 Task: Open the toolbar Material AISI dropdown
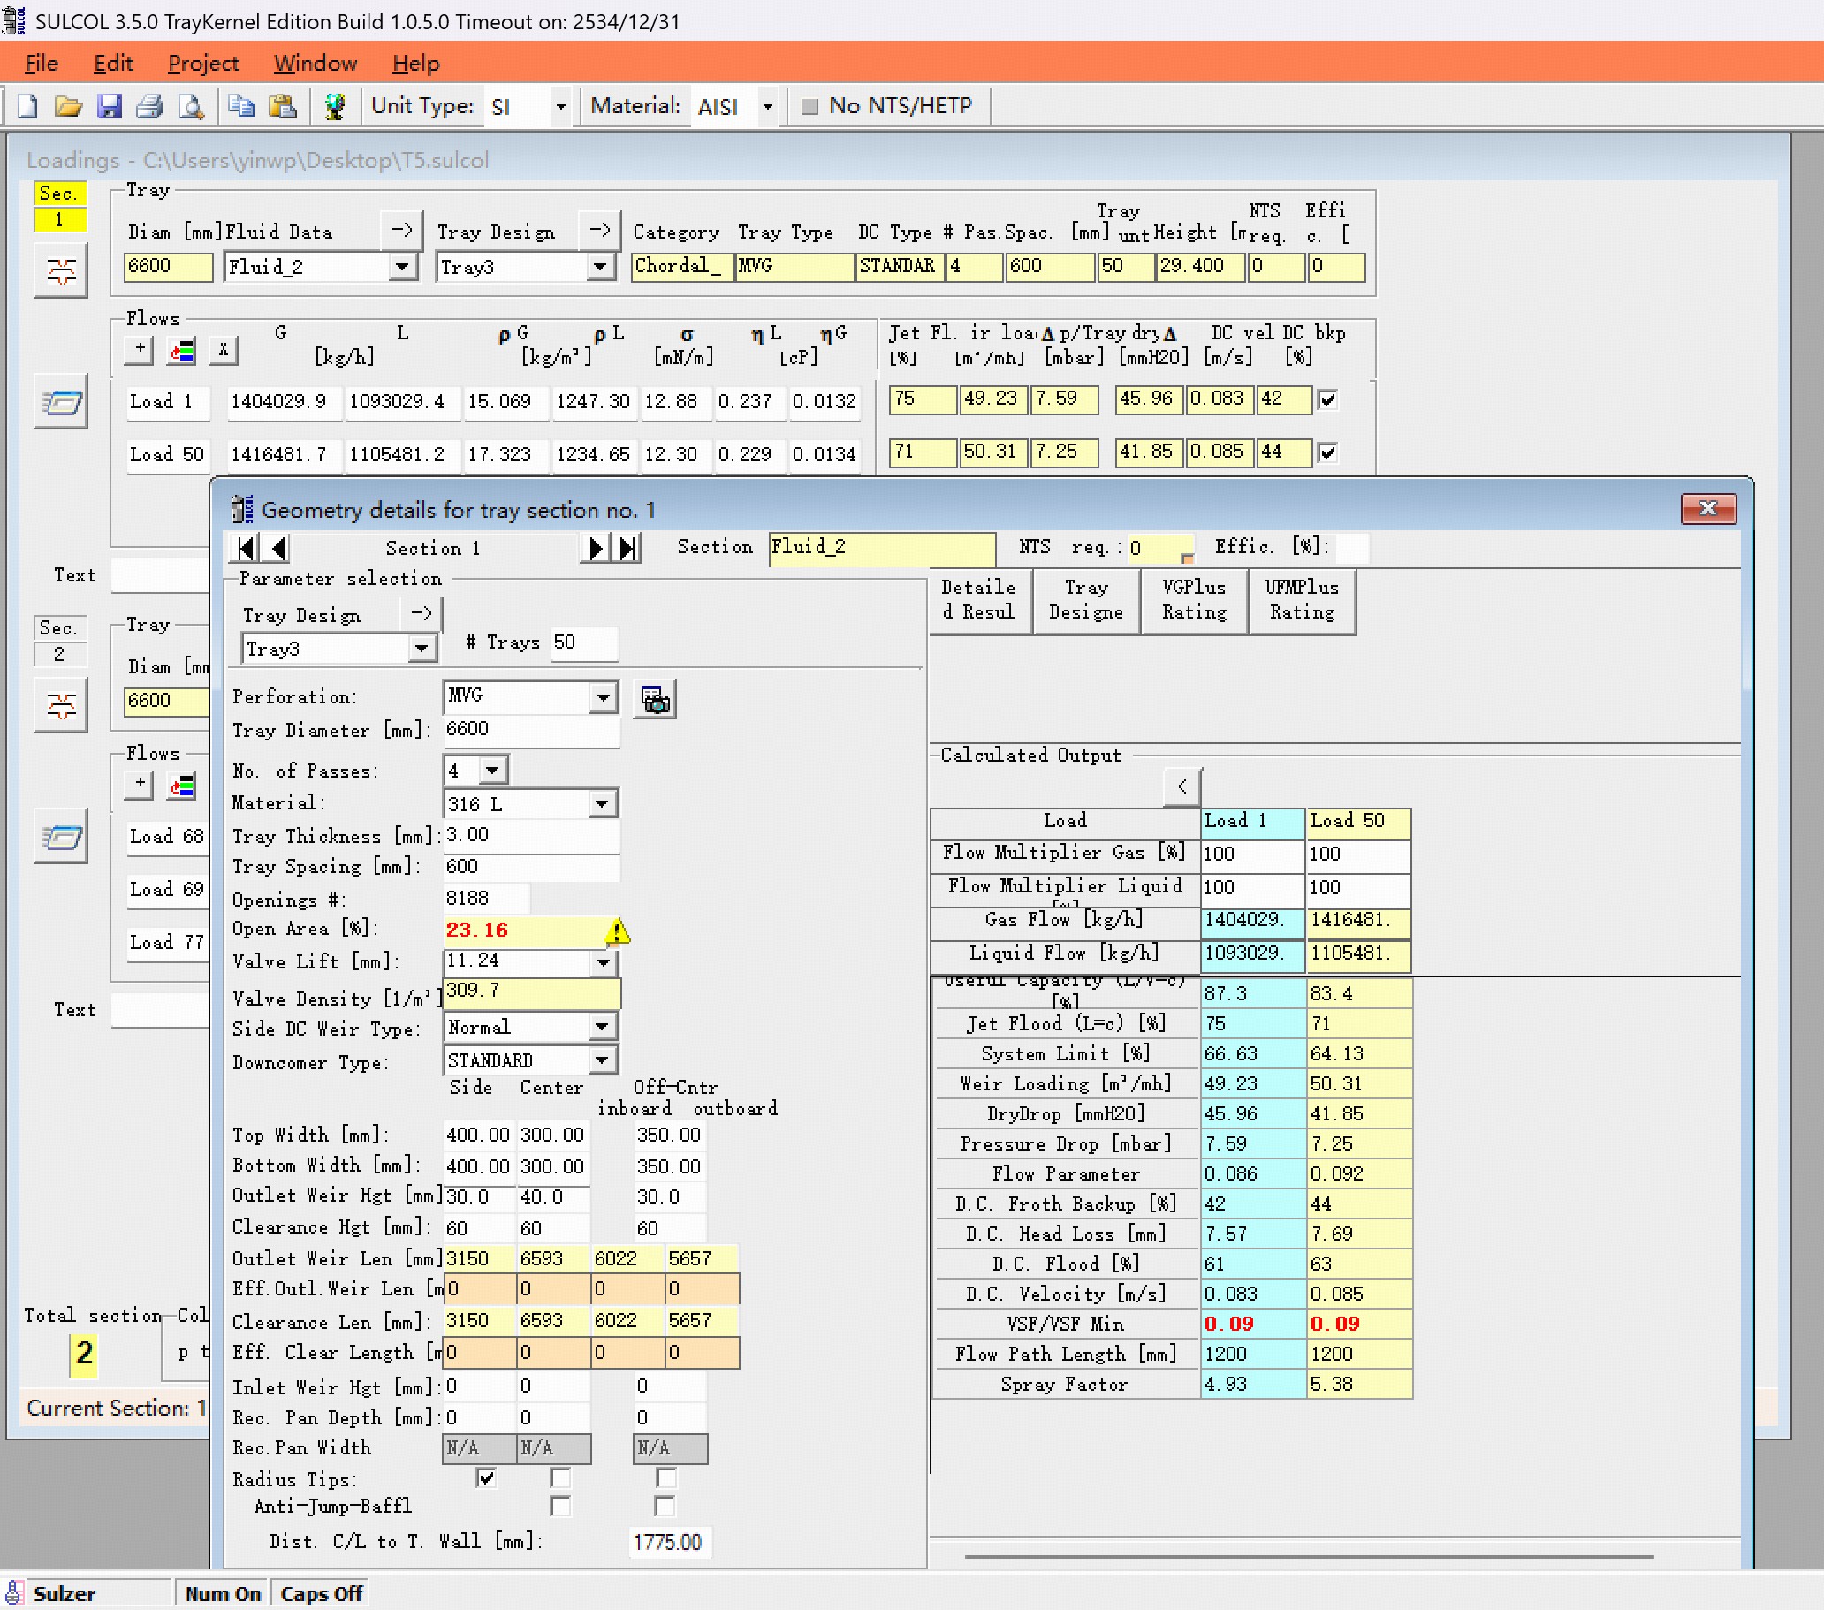point(767,107)
